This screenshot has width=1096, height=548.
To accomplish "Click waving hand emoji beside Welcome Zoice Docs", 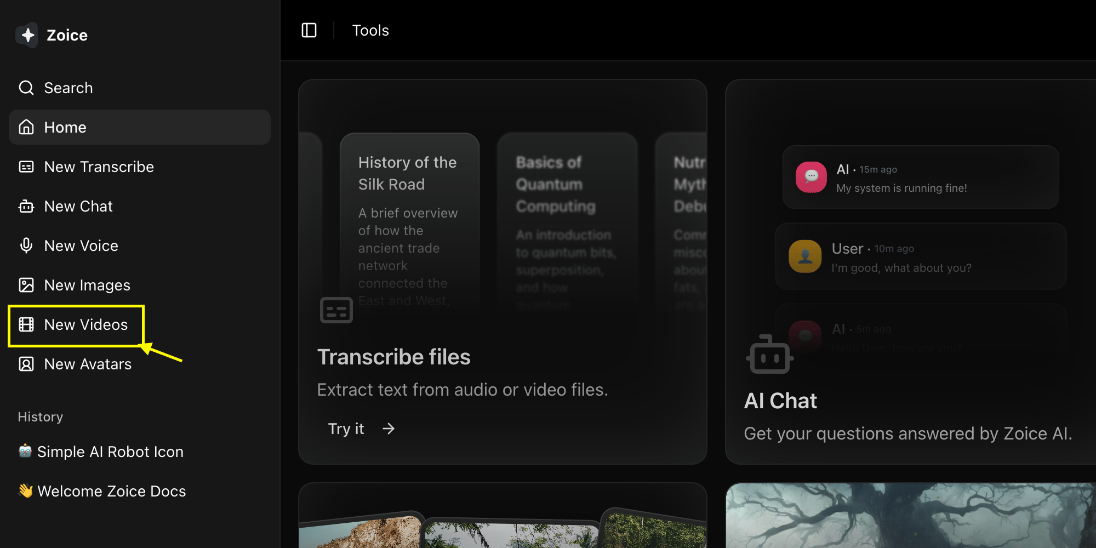I will click(x=25, y=490).
